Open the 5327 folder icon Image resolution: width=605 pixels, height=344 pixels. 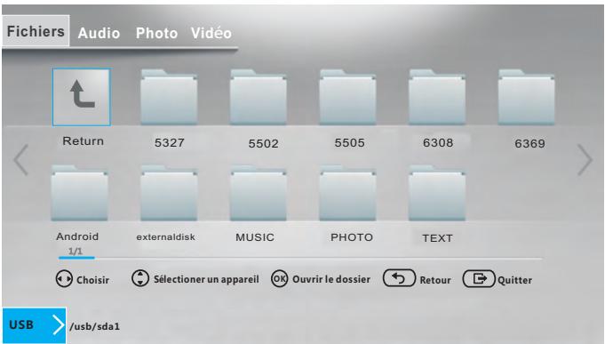point(169,97)
